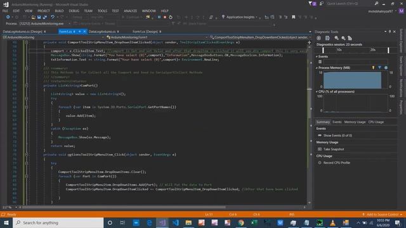
Task: Click the blue snapshot marker legend icon
Action: 379,68
